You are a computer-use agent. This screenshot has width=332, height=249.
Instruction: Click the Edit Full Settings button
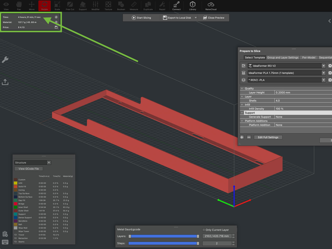click(268, 137)
